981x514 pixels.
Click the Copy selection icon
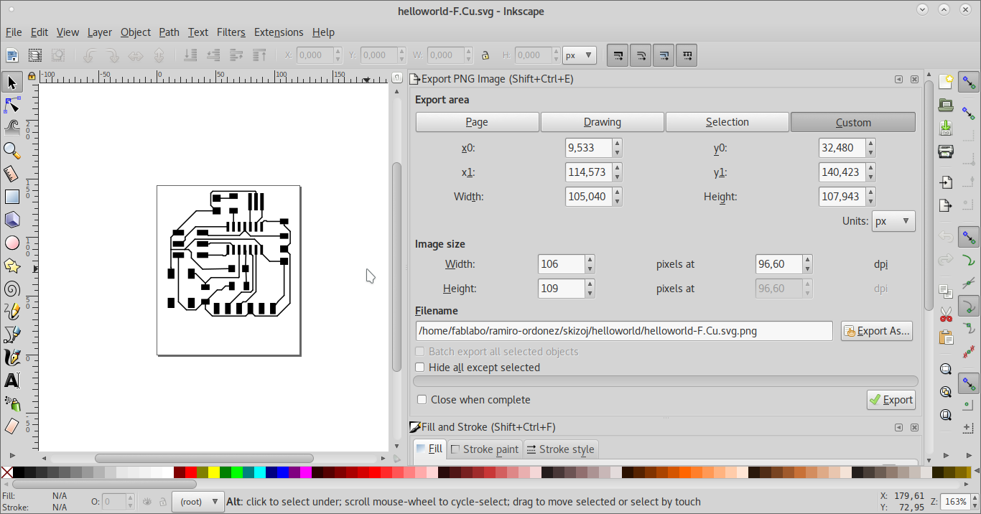pyautogui.click(x=947, y=291)
